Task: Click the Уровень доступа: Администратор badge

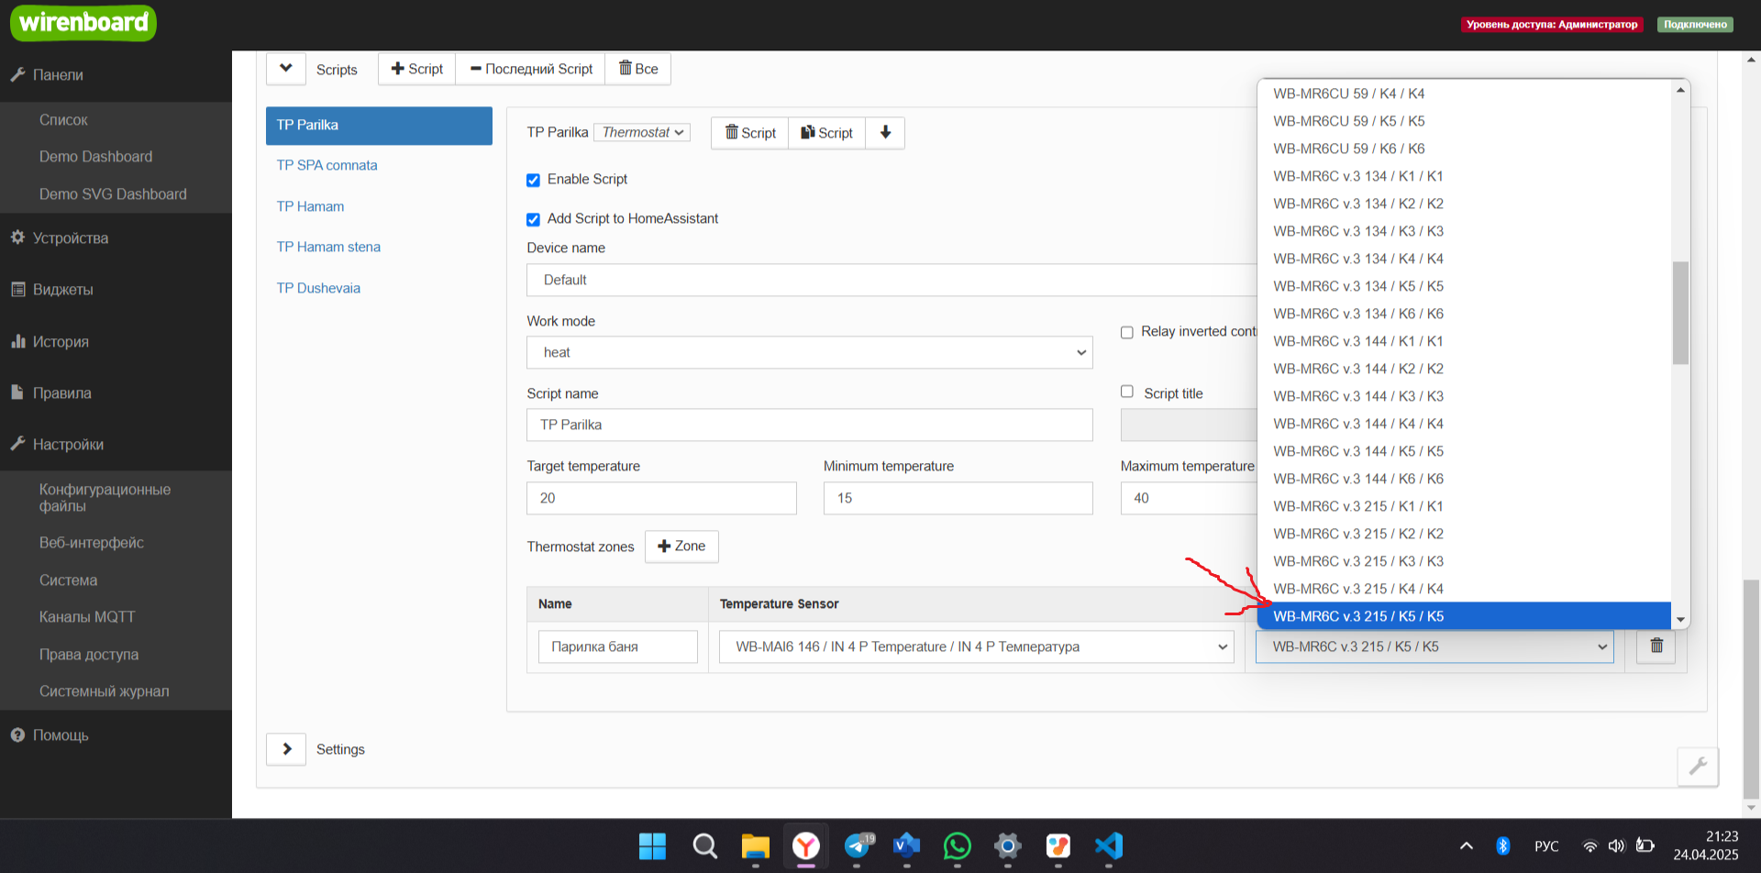Action: (1552, 25)
